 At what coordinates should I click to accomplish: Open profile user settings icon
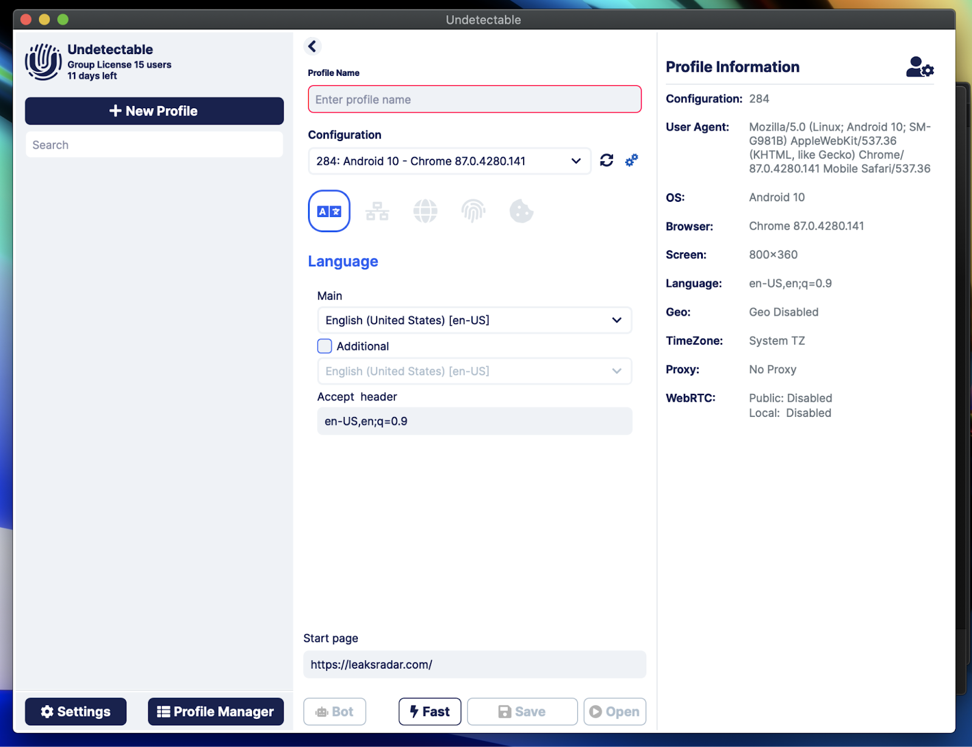point(920,67)
